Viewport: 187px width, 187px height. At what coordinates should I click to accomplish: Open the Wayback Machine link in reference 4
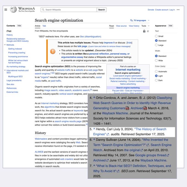coord(115,113)
